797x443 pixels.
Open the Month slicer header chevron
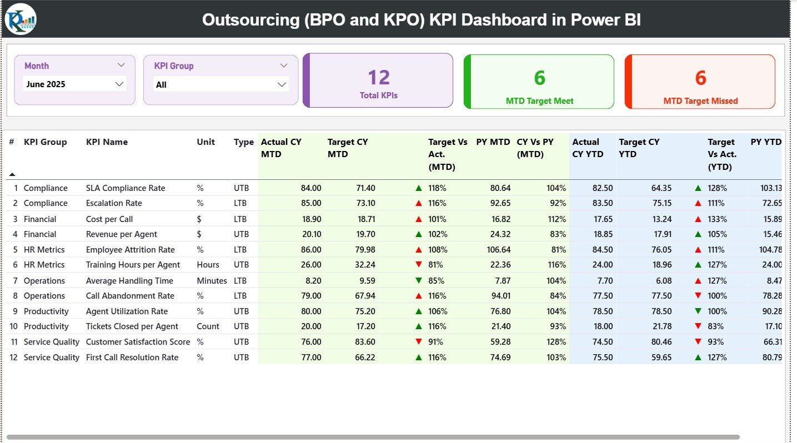[x=122, y=65]
